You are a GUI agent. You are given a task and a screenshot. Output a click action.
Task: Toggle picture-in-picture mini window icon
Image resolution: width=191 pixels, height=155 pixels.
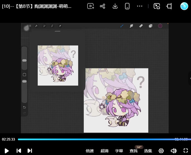pyautogui.click(x=157, y=6)
